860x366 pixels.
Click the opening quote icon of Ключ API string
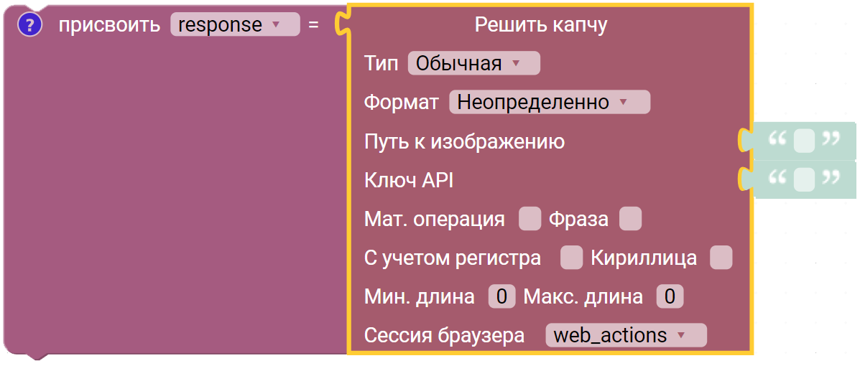(x=778, y=178)
